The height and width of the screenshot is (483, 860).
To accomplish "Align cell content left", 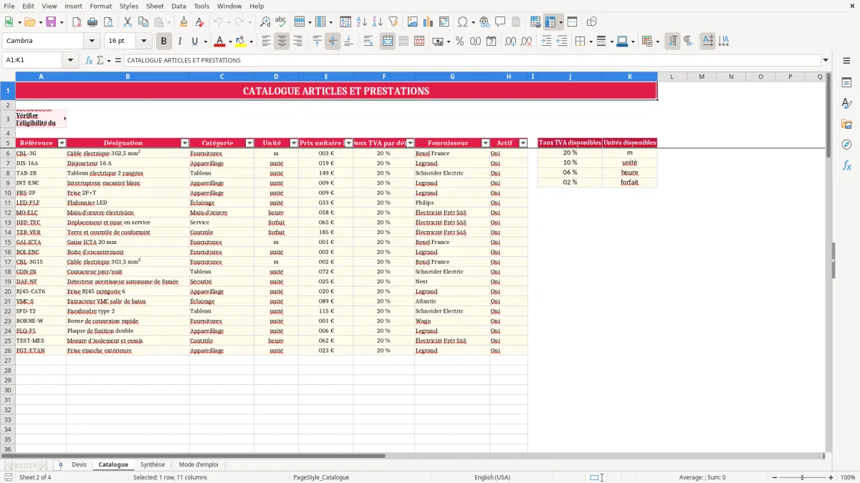I will point(266,42).
